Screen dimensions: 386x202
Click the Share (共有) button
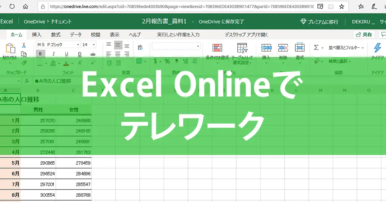click(x=364, y=35)
